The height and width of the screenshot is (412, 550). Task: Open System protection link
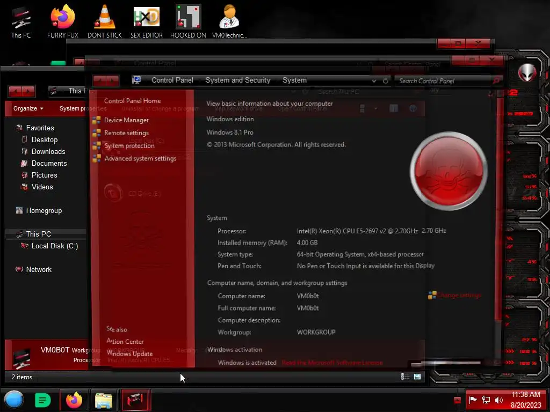pyautogui.click(x=129, y=146)
